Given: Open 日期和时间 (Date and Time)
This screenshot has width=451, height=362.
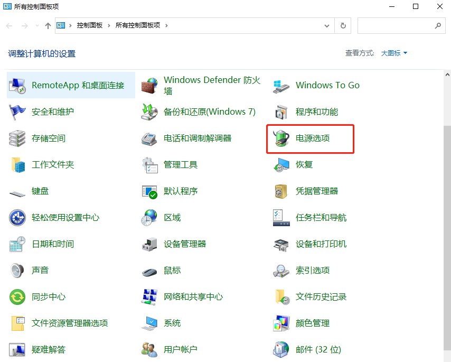Looking at the screenshot, I should pos(53,244).
